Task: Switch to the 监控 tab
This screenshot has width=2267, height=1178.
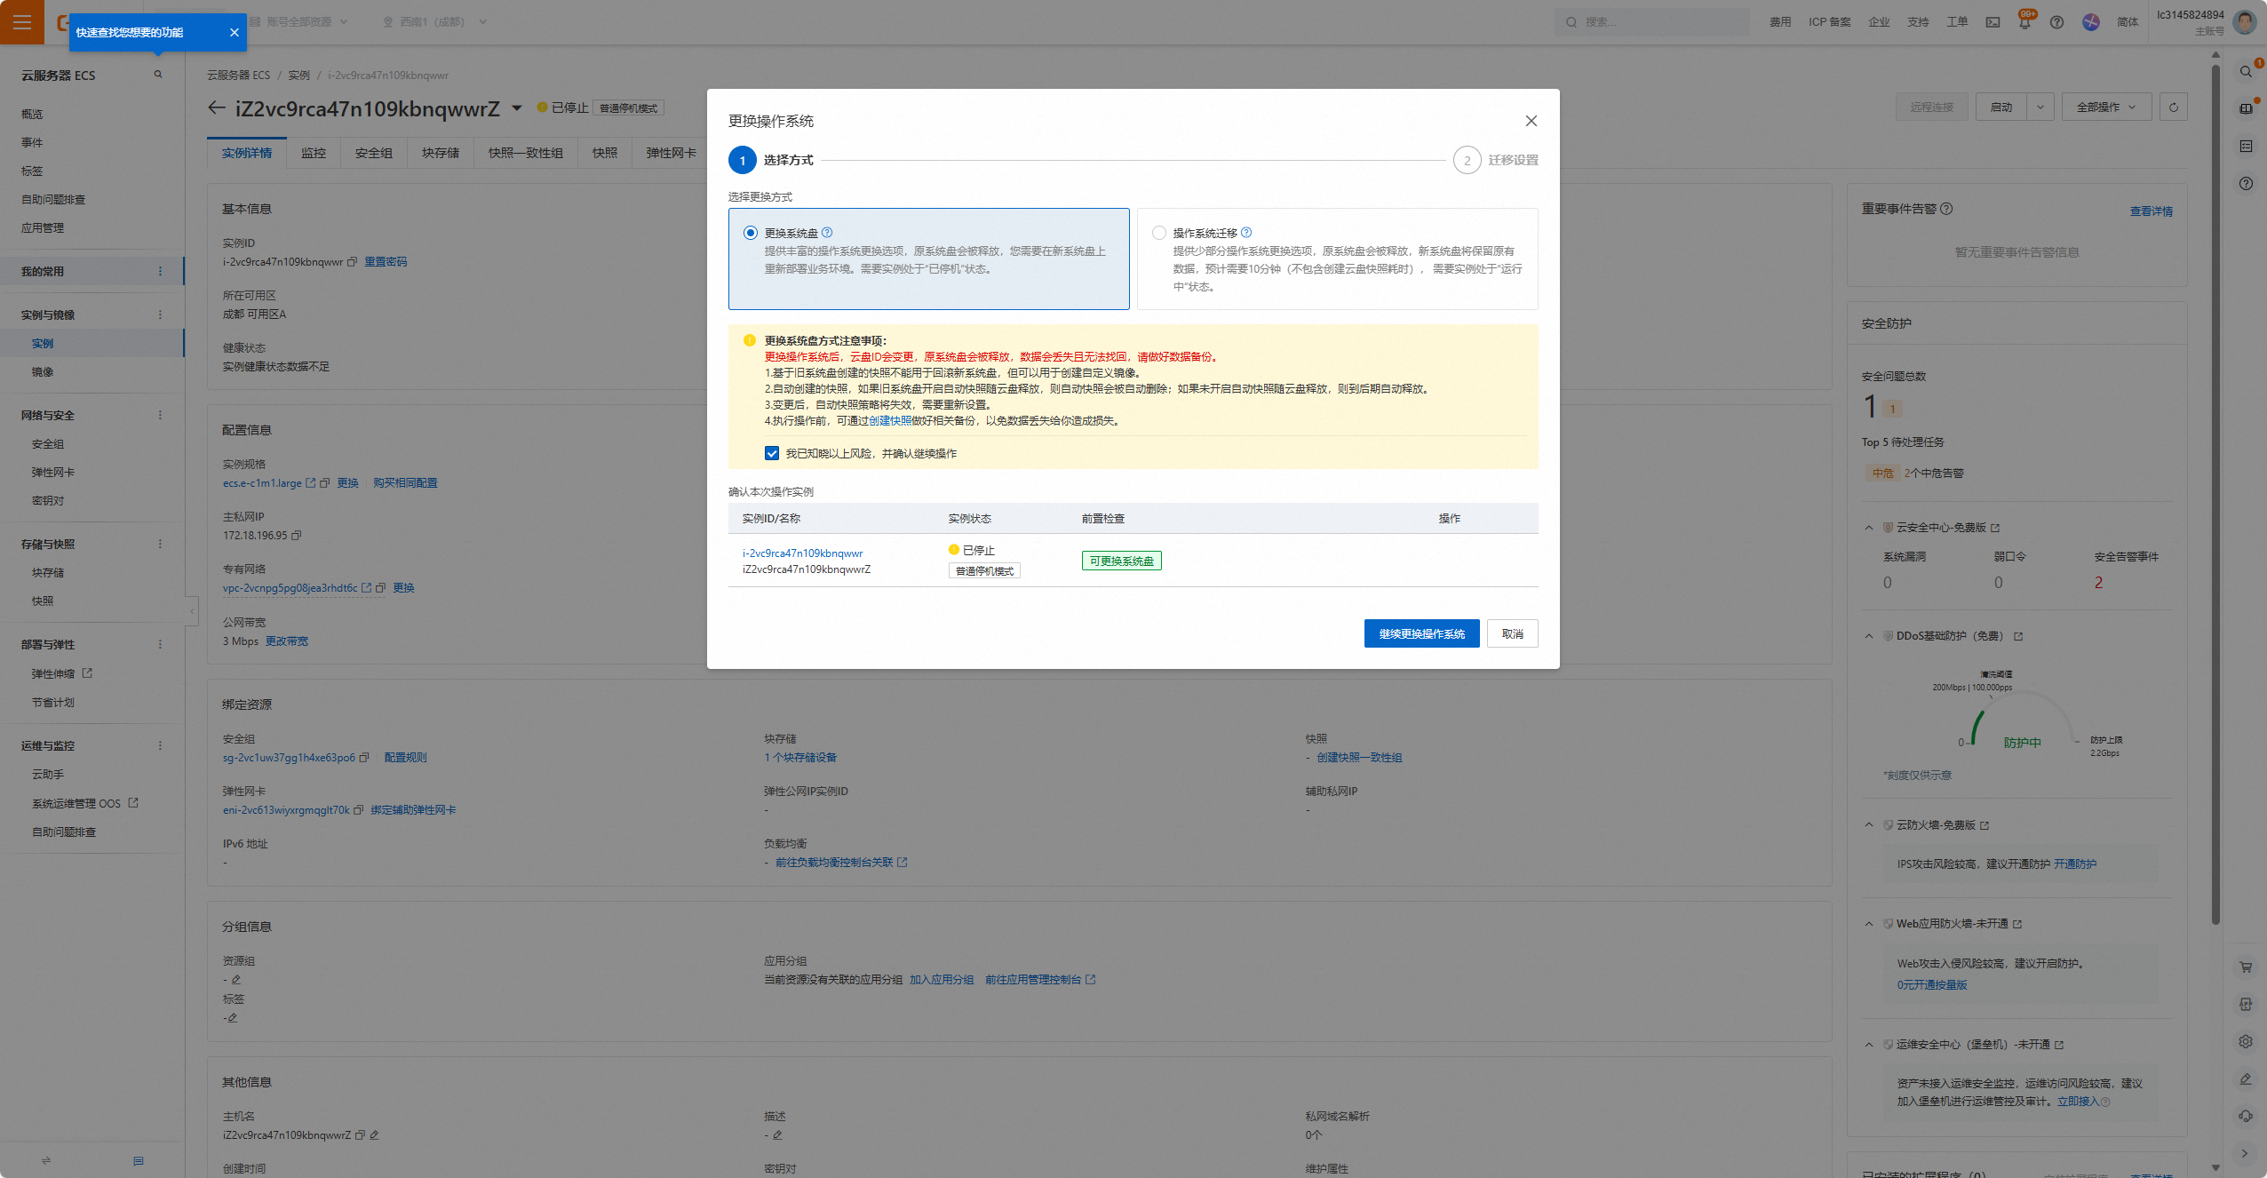Action: click(x=313, y=153)
